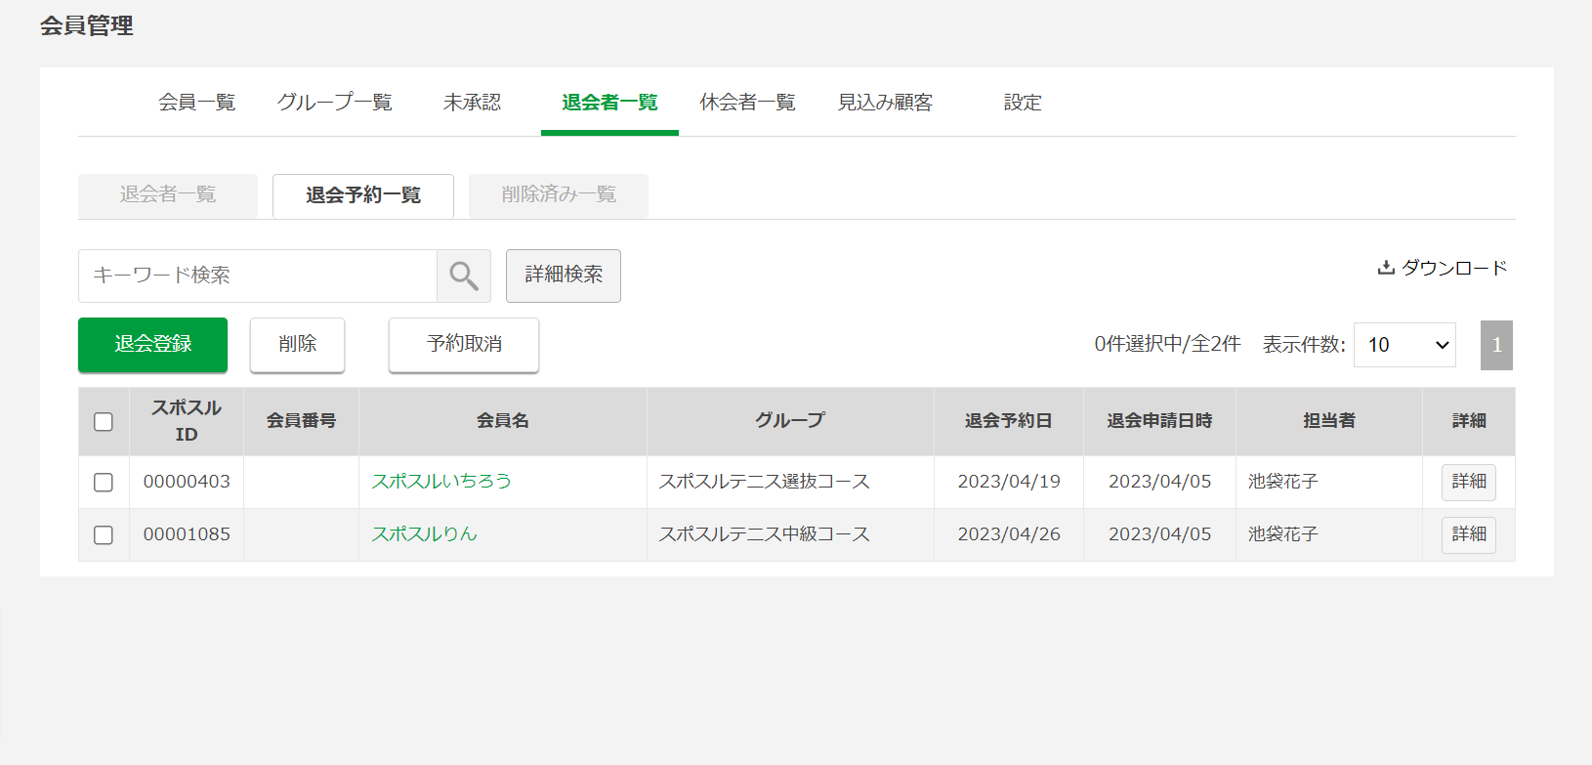Click the 詳細検索 button
The height and width of the screenshot is (765, 1592).
(x=564, y=276)
